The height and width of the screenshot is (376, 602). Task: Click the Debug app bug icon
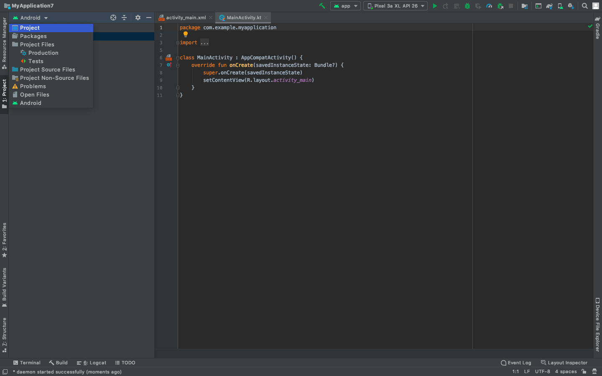(467, 6)
